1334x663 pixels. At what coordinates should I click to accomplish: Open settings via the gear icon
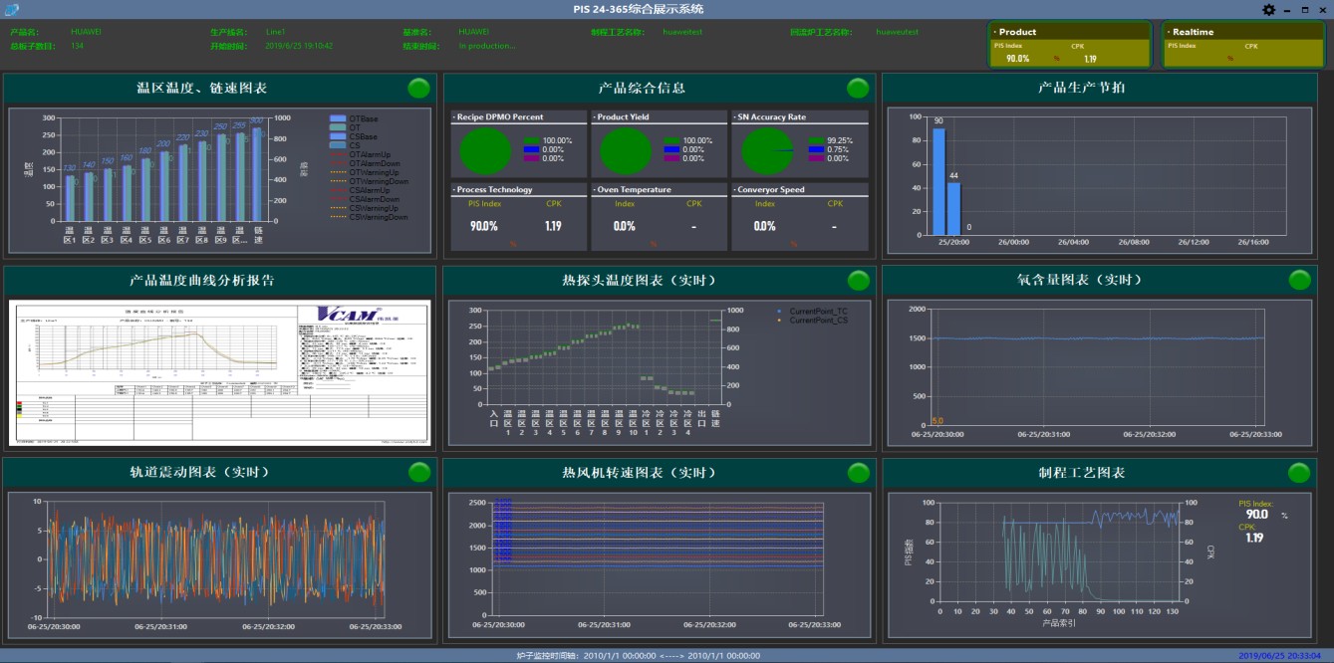(1268, 10)
